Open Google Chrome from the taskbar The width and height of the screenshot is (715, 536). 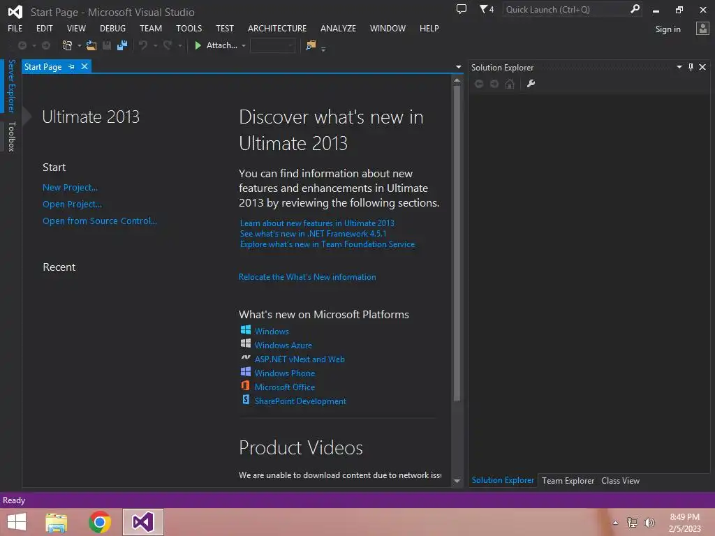100,522
